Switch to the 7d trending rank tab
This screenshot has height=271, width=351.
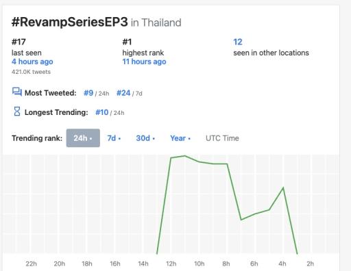coord(114,138)
